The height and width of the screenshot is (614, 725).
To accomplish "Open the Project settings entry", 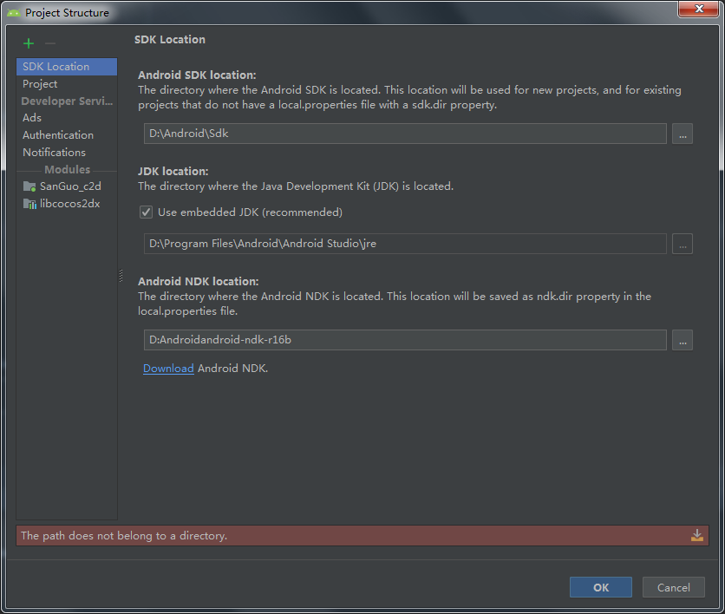I will (40, 84).
